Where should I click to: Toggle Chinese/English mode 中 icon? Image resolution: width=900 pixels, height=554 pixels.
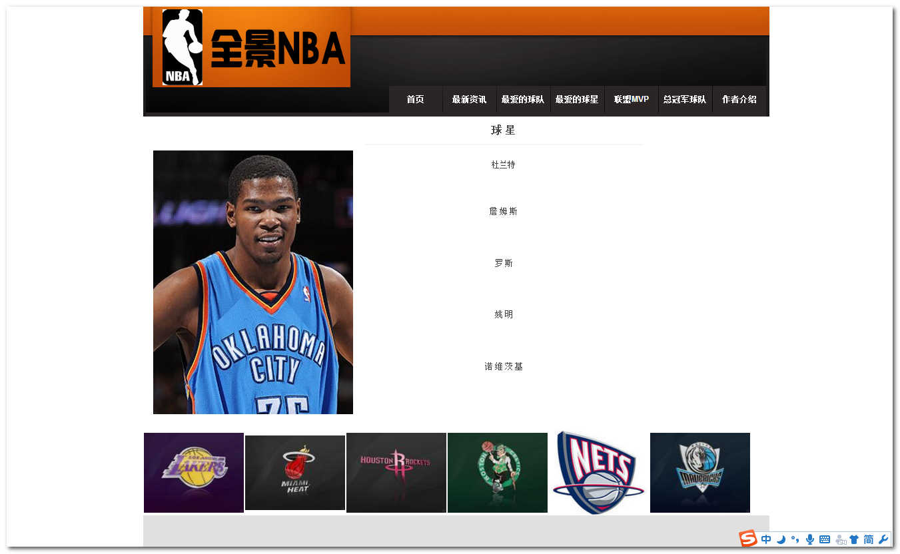pos(766,539)
